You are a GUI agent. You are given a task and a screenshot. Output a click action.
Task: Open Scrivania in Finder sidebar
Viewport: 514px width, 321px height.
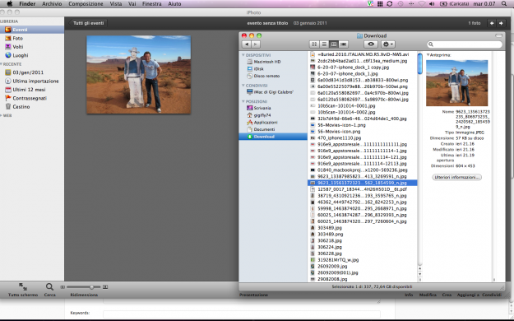[258, 108]
